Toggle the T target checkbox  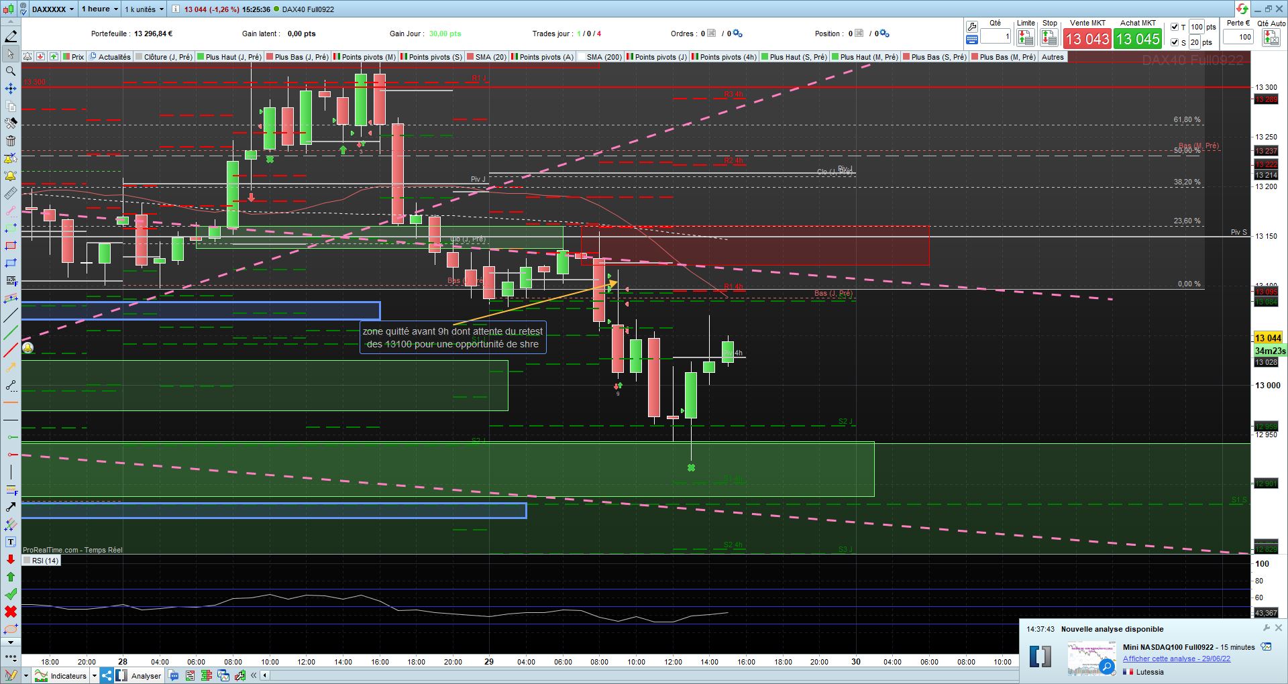pos(1175,27)
